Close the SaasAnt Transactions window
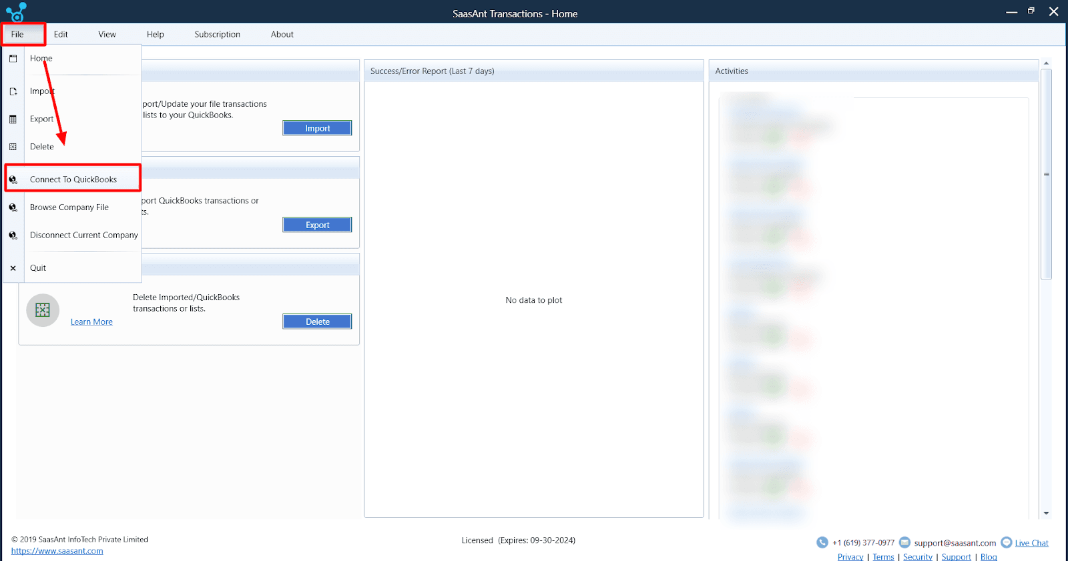This screenshot has width=1068, height=561. 1053,11
